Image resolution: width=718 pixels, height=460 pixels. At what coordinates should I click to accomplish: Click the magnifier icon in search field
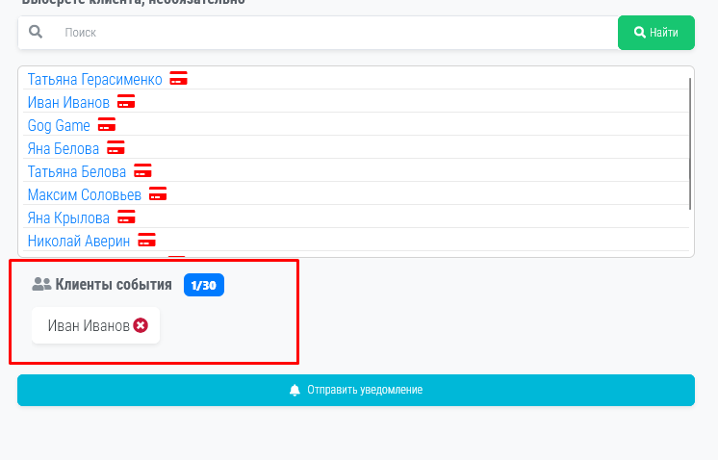36,33
